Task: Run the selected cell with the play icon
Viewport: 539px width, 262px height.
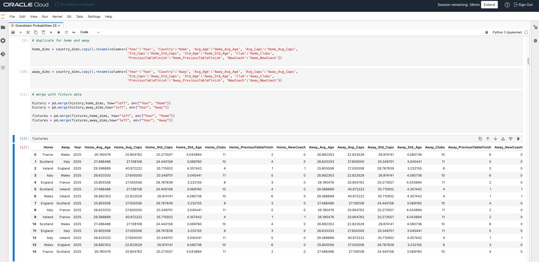Action: [x=51, y=32]
